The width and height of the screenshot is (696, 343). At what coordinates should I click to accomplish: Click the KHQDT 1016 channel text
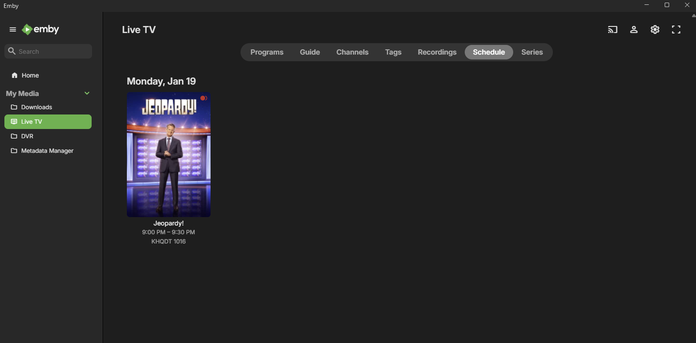pyautogui.click(x=169, y=241)
